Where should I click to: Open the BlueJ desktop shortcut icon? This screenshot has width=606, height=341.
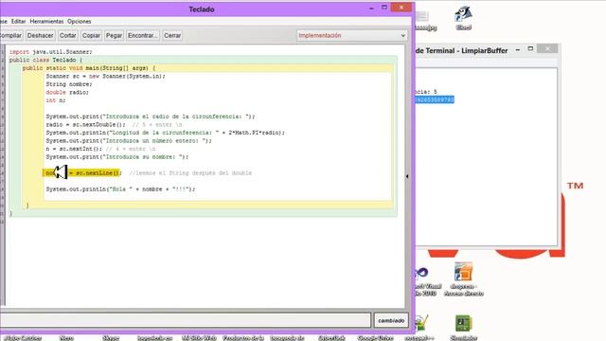463,18
